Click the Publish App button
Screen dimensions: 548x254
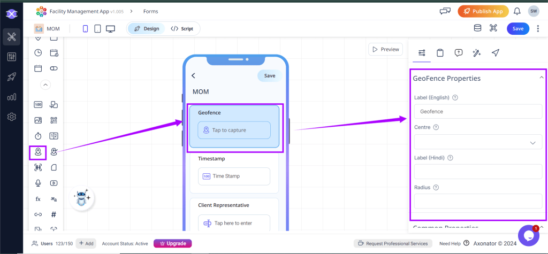point(483,11)
